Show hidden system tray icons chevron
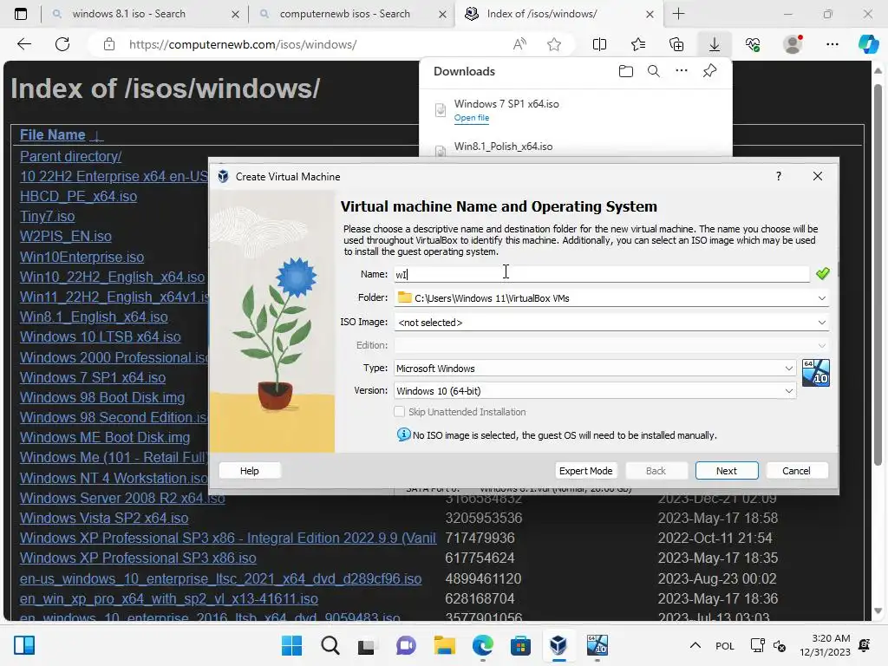The width and height of the screenshot is (888, 666). [x=695, y=645]
